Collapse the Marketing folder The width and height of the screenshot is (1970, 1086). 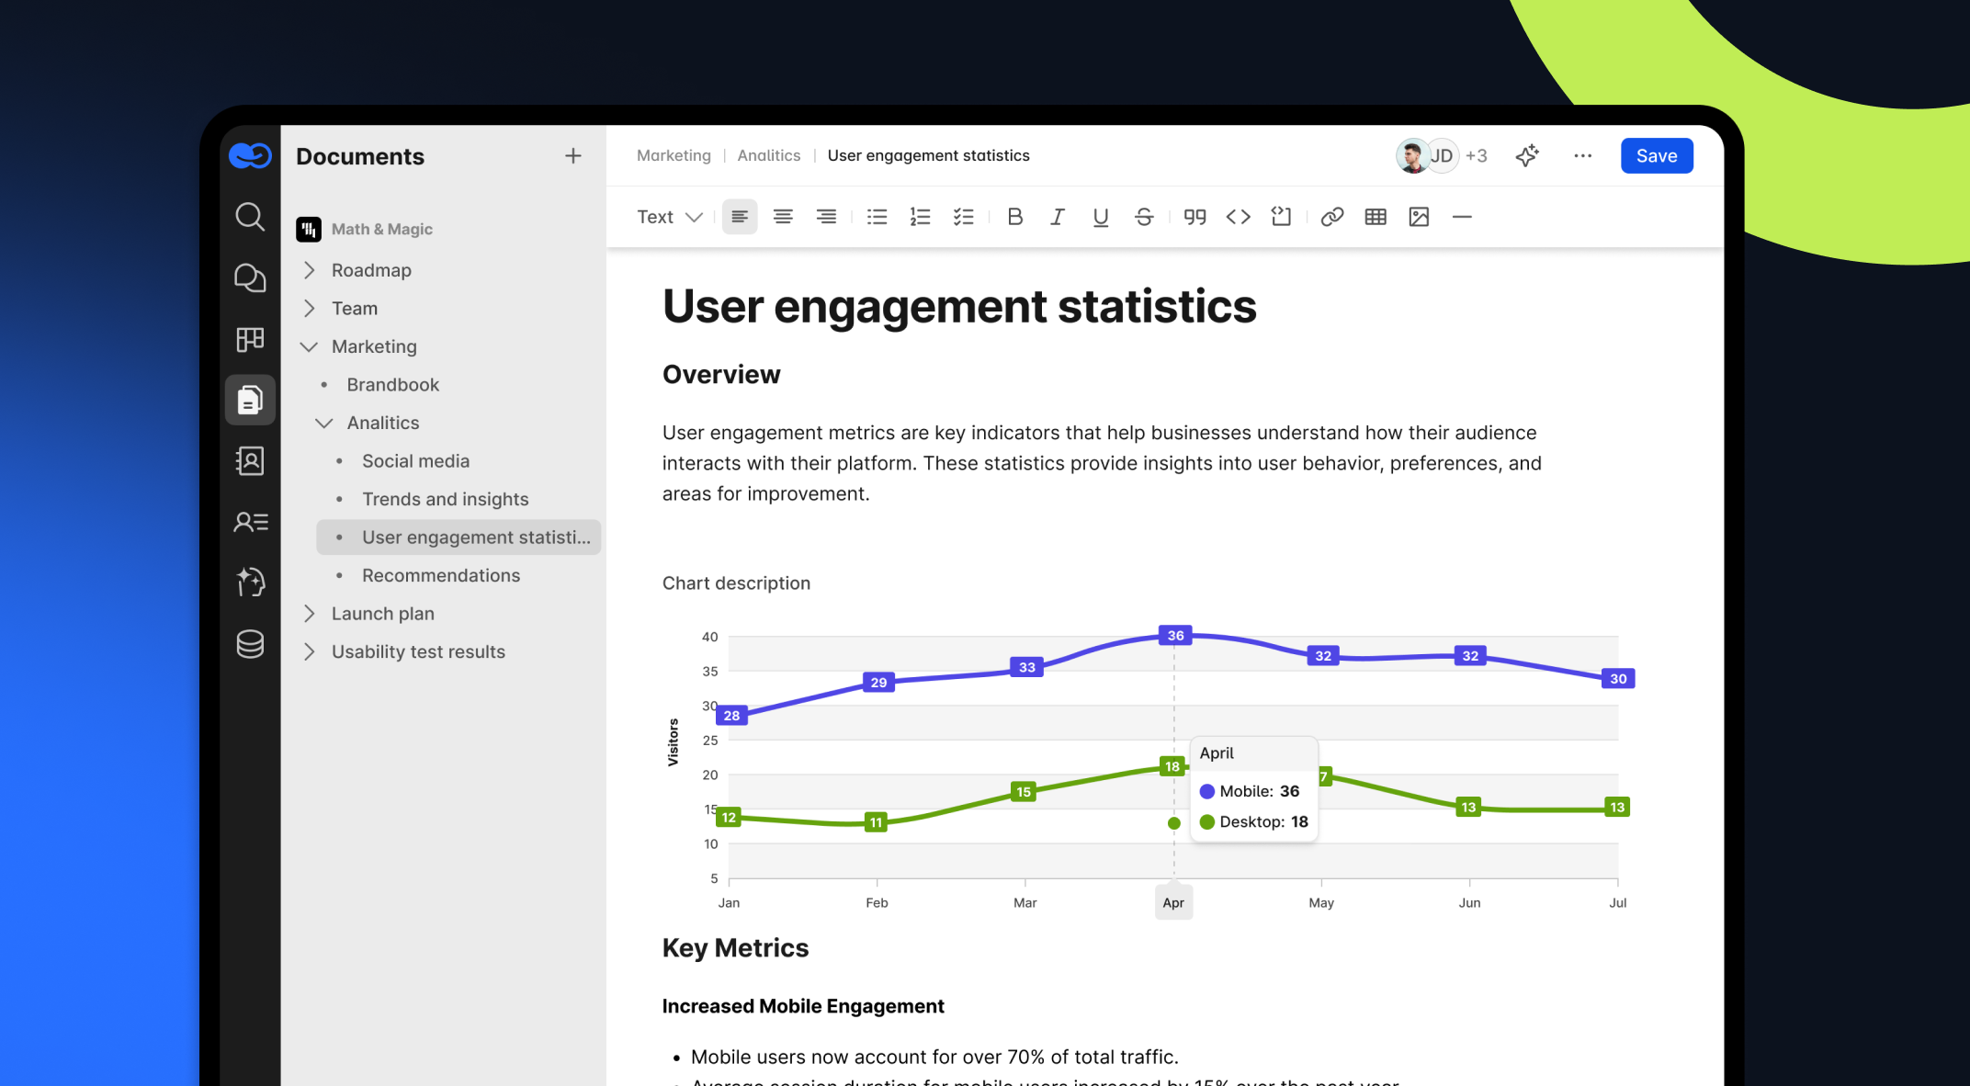(x=310, y=346)
